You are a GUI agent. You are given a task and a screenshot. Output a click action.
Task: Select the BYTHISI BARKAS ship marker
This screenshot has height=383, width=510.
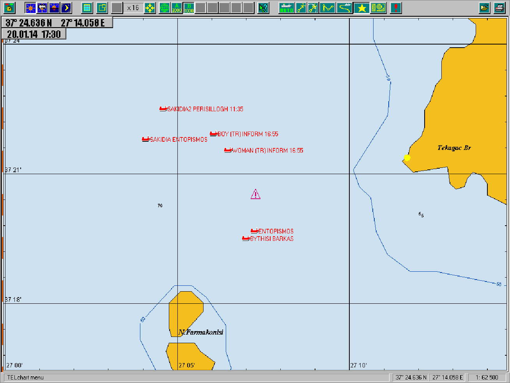coord(246,239)
